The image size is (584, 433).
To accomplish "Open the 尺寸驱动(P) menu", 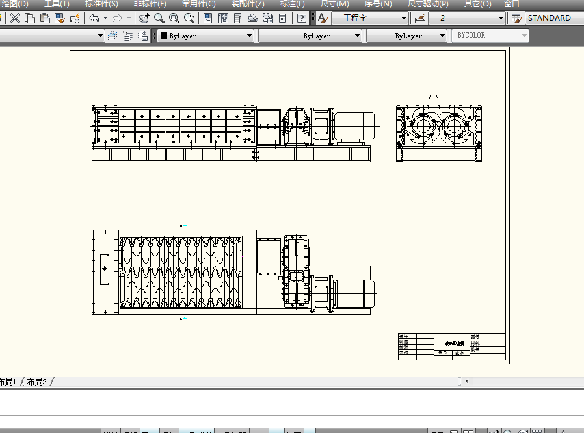I will coord(428,4).
